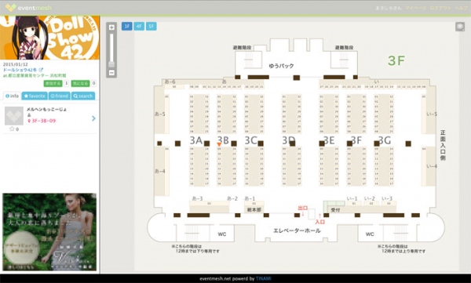Click the あ-5 wall booth label

[159, 114]
